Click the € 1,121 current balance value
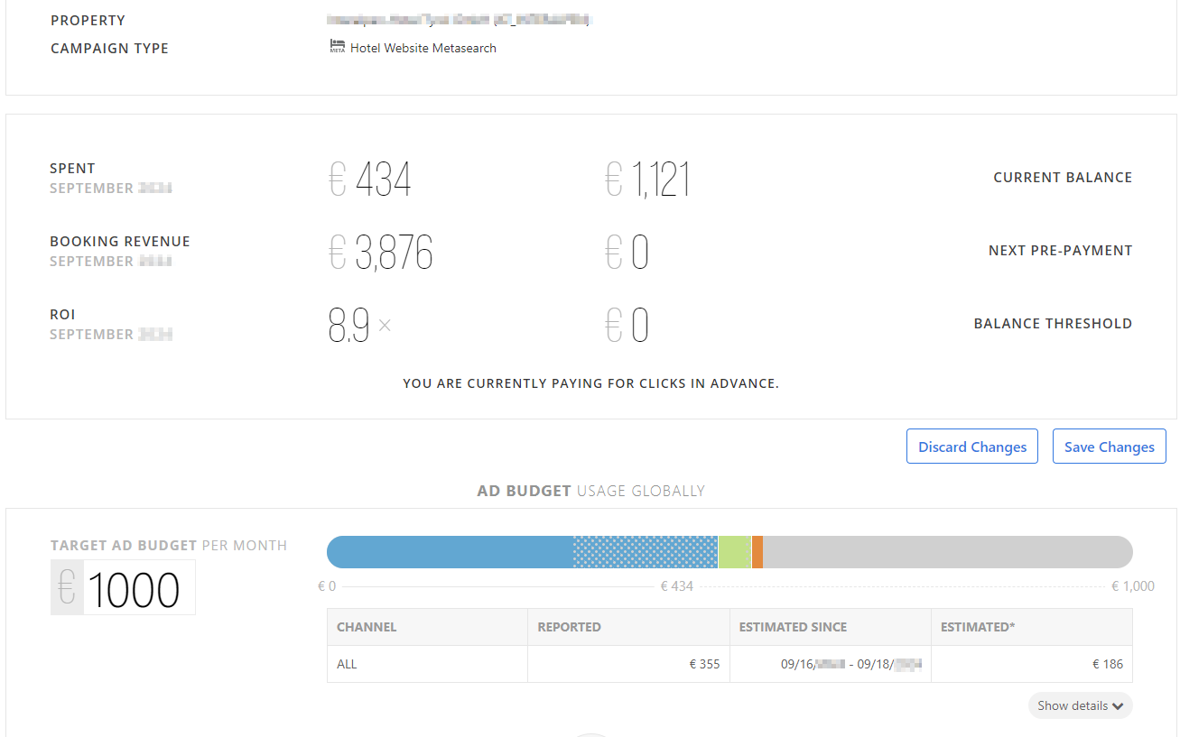The image size is (1180, 737). point(647,180)
